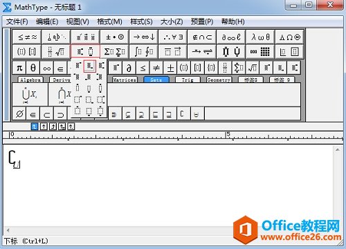Viewport: 346px width, 249px height.
Task: Open the boxes templates palette
Action: (289, 51)
